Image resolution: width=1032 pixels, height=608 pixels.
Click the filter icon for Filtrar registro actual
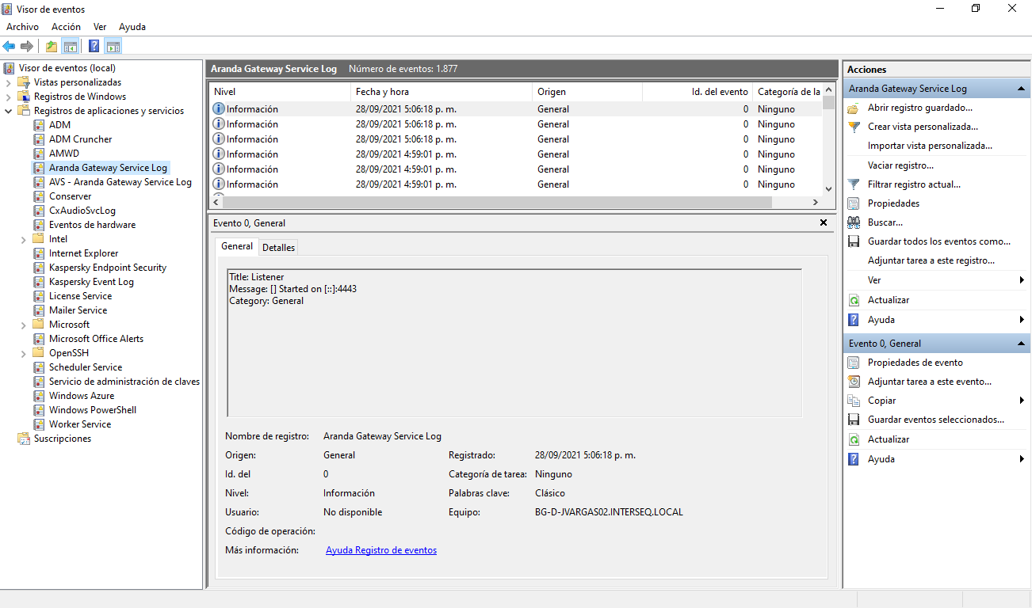tap(854, 184)
